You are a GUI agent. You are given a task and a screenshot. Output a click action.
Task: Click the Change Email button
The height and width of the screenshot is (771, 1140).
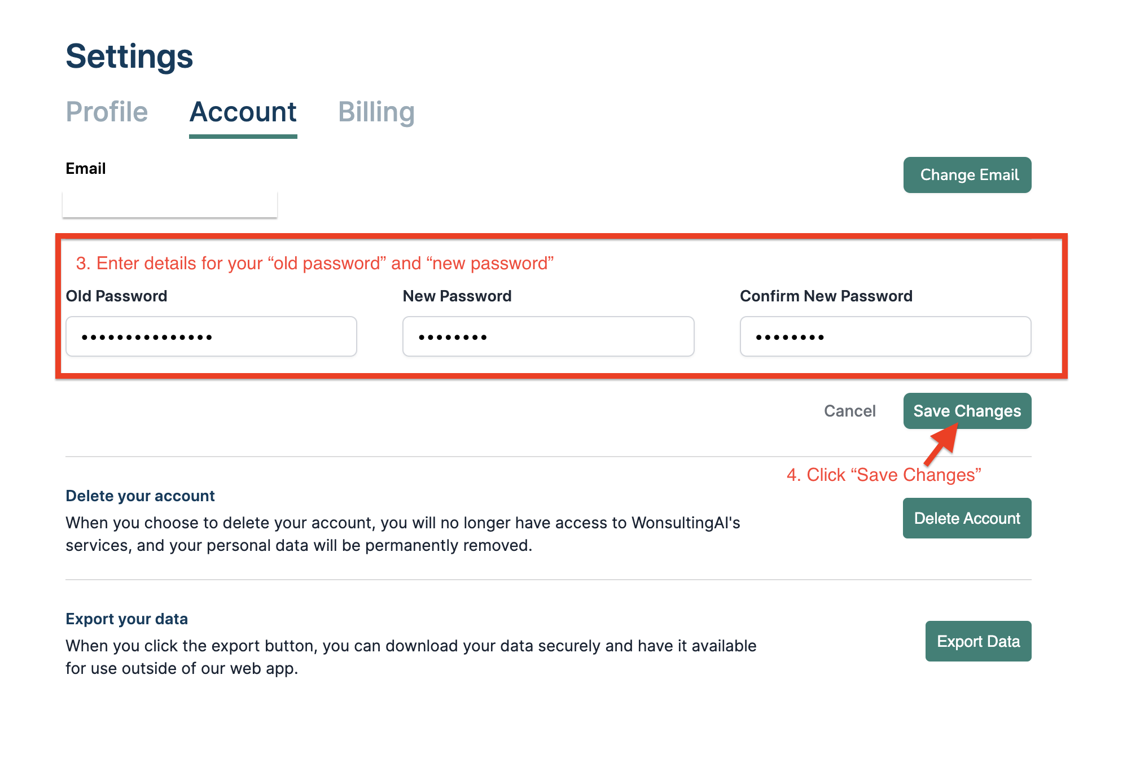tap(967, 175)
